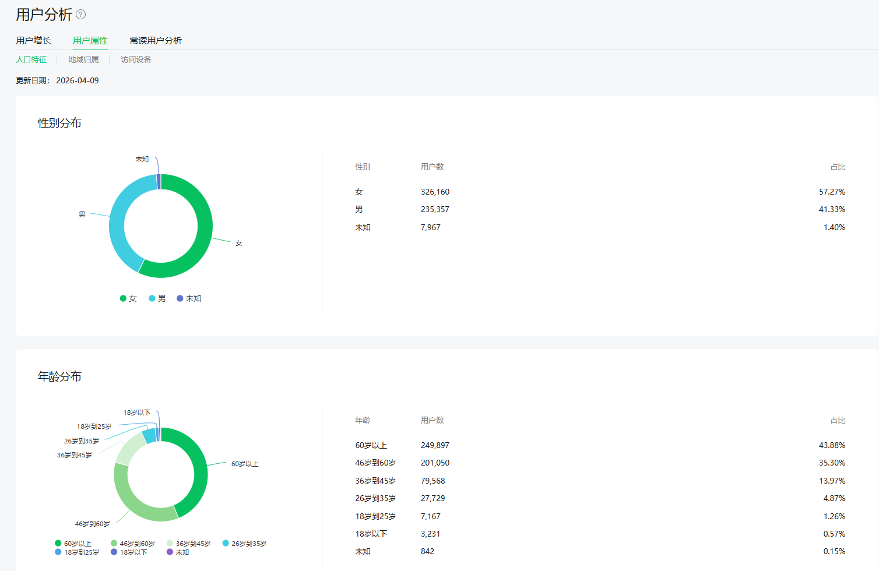Hide the 46岁到60岁 legend series

(133, 544)
